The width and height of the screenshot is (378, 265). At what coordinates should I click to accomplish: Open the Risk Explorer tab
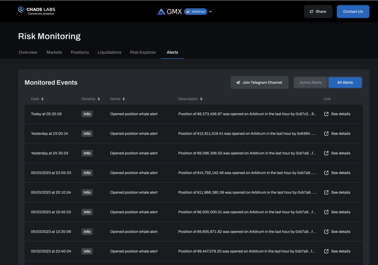coord(143,52)
